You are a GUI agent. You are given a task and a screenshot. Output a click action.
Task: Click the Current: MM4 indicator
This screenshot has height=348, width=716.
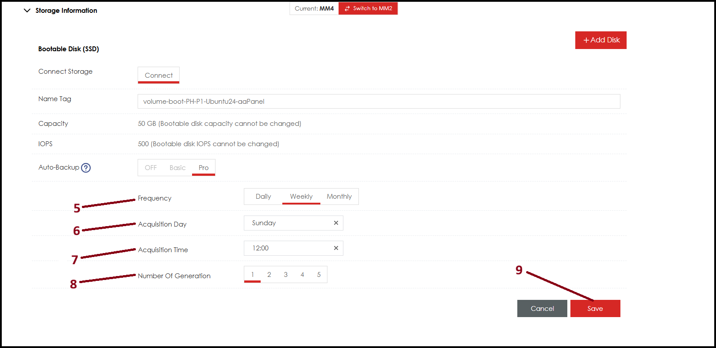click(x=314, y=8)
